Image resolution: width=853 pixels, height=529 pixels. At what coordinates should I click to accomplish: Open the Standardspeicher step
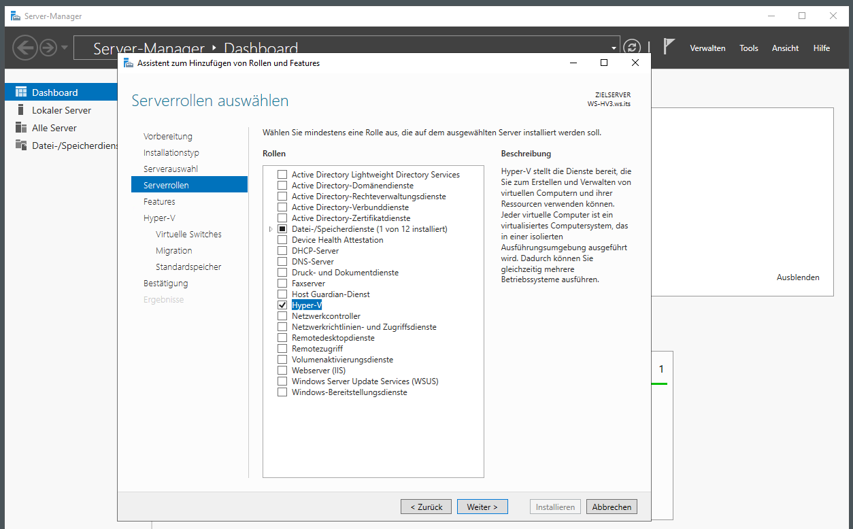[x=189, y=267]
